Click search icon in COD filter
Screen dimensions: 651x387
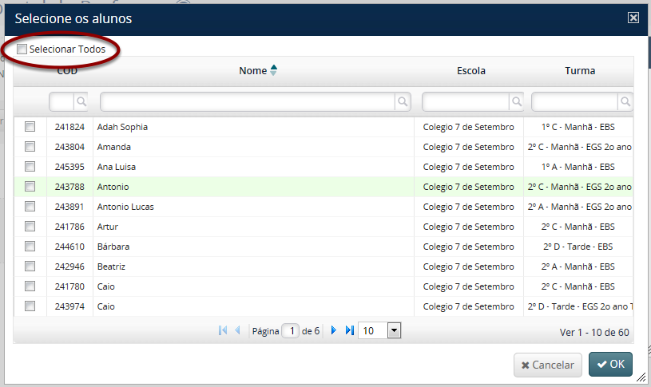pos(81,101)
